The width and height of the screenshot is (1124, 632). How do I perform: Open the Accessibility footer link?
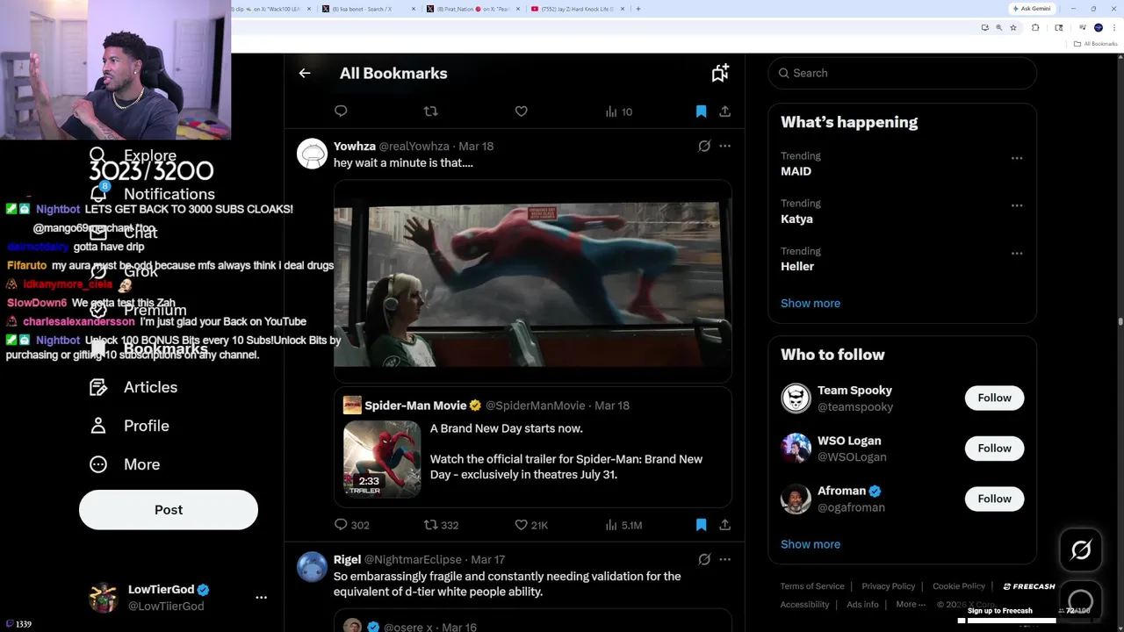[x=804, y=605]
